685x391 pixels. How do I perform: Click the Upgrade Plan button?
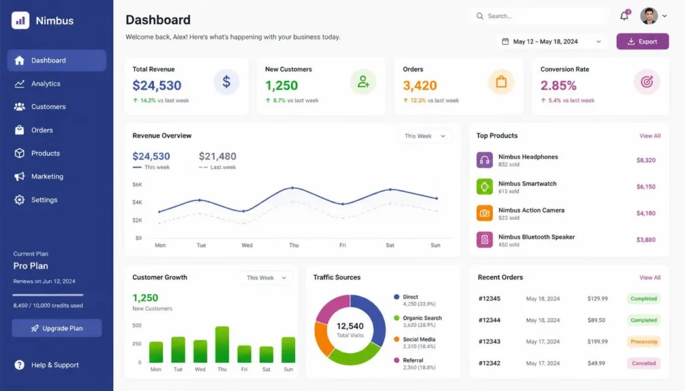pos(57,328)
